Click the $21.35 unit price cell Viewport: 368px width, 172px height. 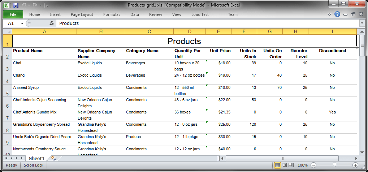pyautogui.click(x=218, y=115)
